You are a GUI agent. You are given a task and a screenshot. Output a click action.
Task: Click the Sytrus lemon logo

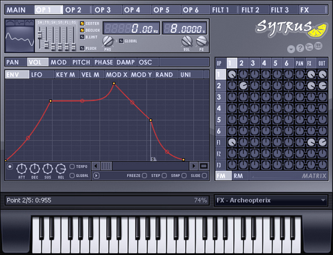click(292, 29)
